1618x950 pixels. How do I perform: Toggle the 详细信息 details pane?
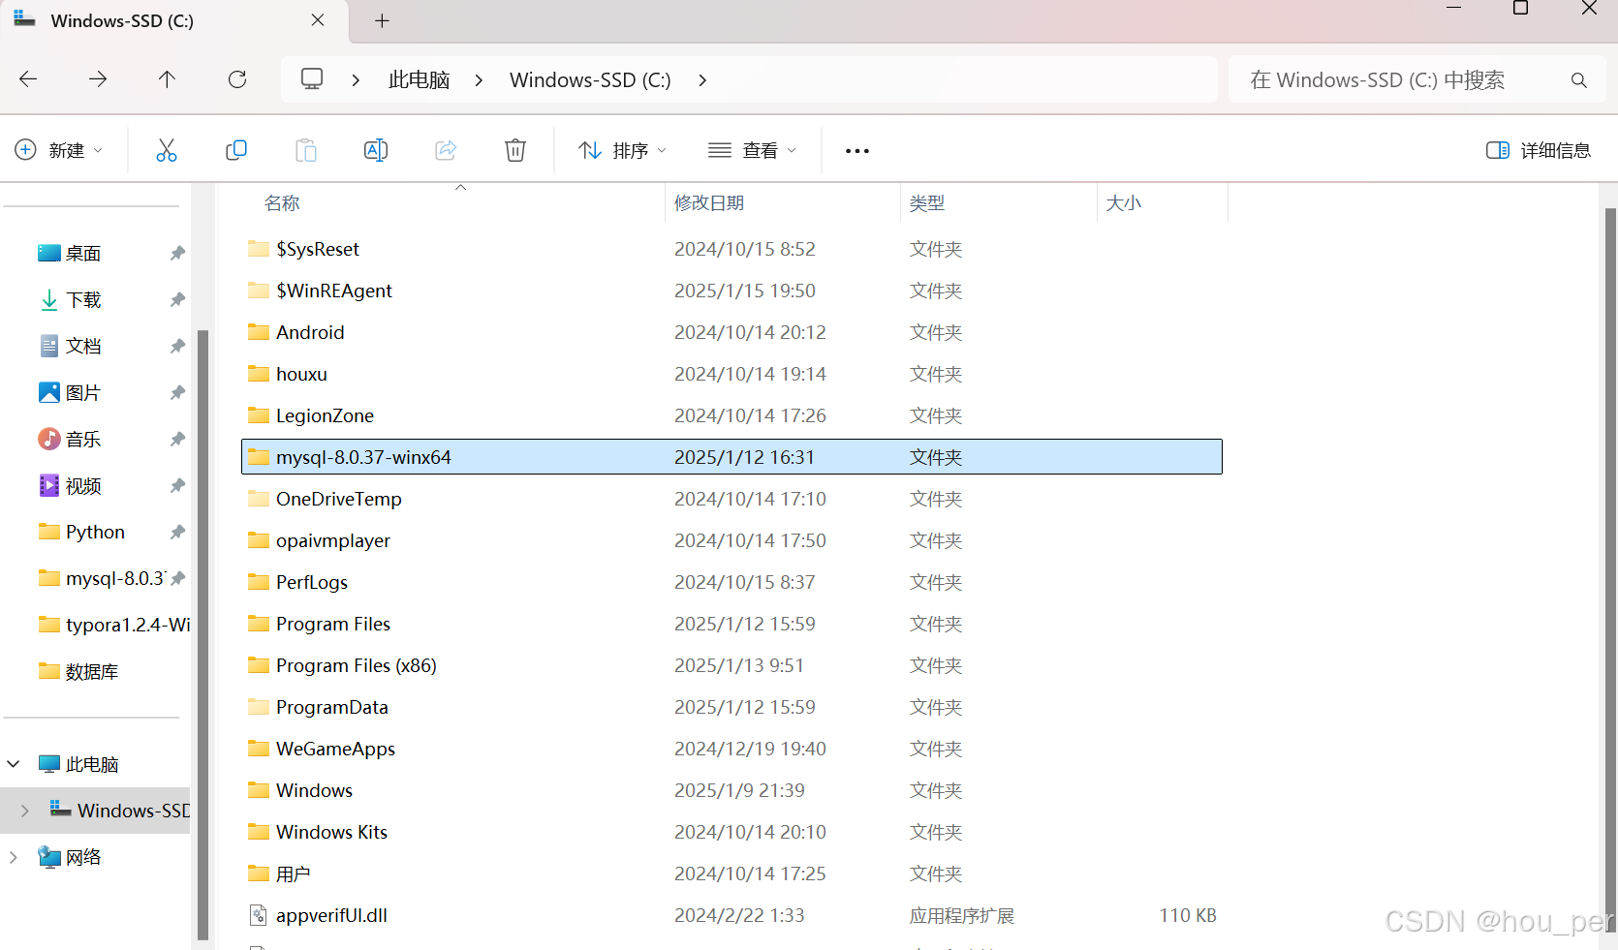[1538, 150]
